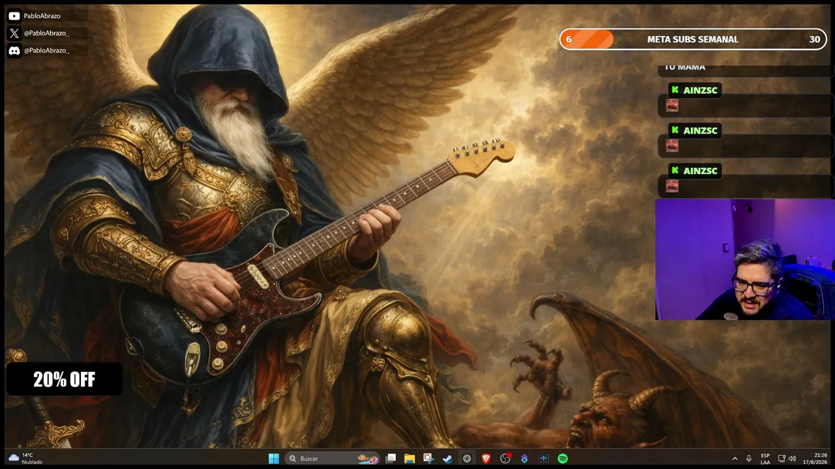Open Spotify from the taskbar

(562, 459)
